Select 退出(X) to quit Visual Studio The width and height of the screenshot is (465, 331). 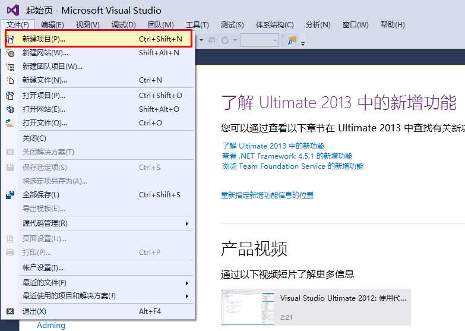[99, 311]
